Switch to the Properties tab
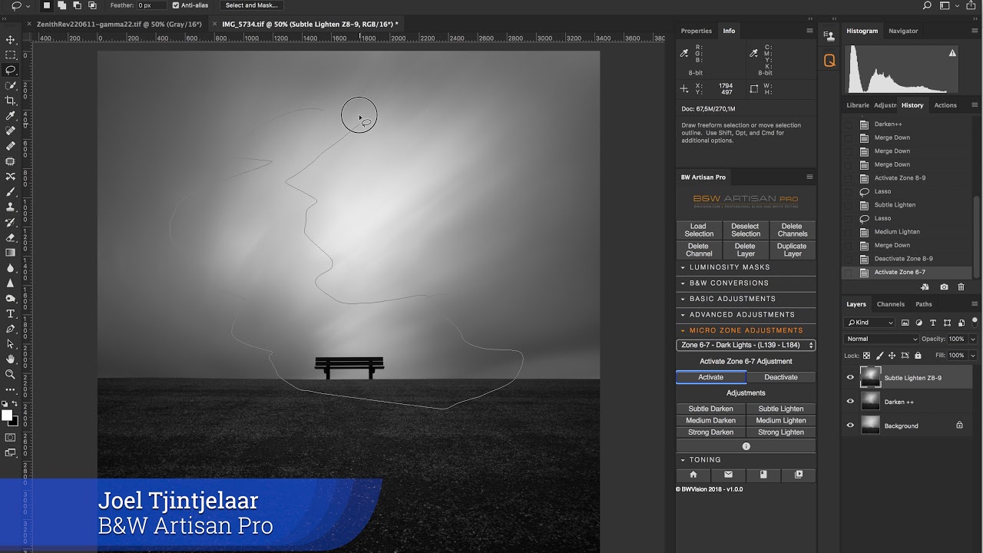Image resolution: width=983 pixels, height=553 pixels. click(696, 31)
